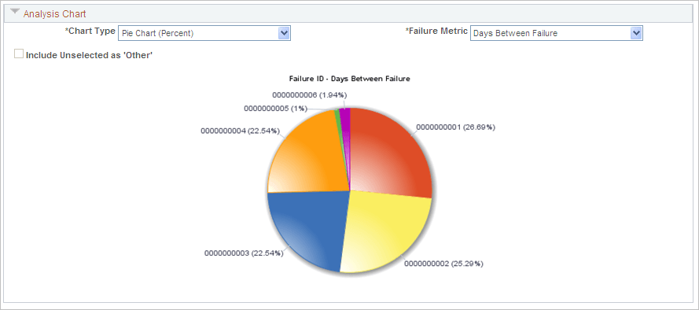The image size is (699, 310).
Task: Click label 0000000005 (1%)
Action: [x=275, y=109]
